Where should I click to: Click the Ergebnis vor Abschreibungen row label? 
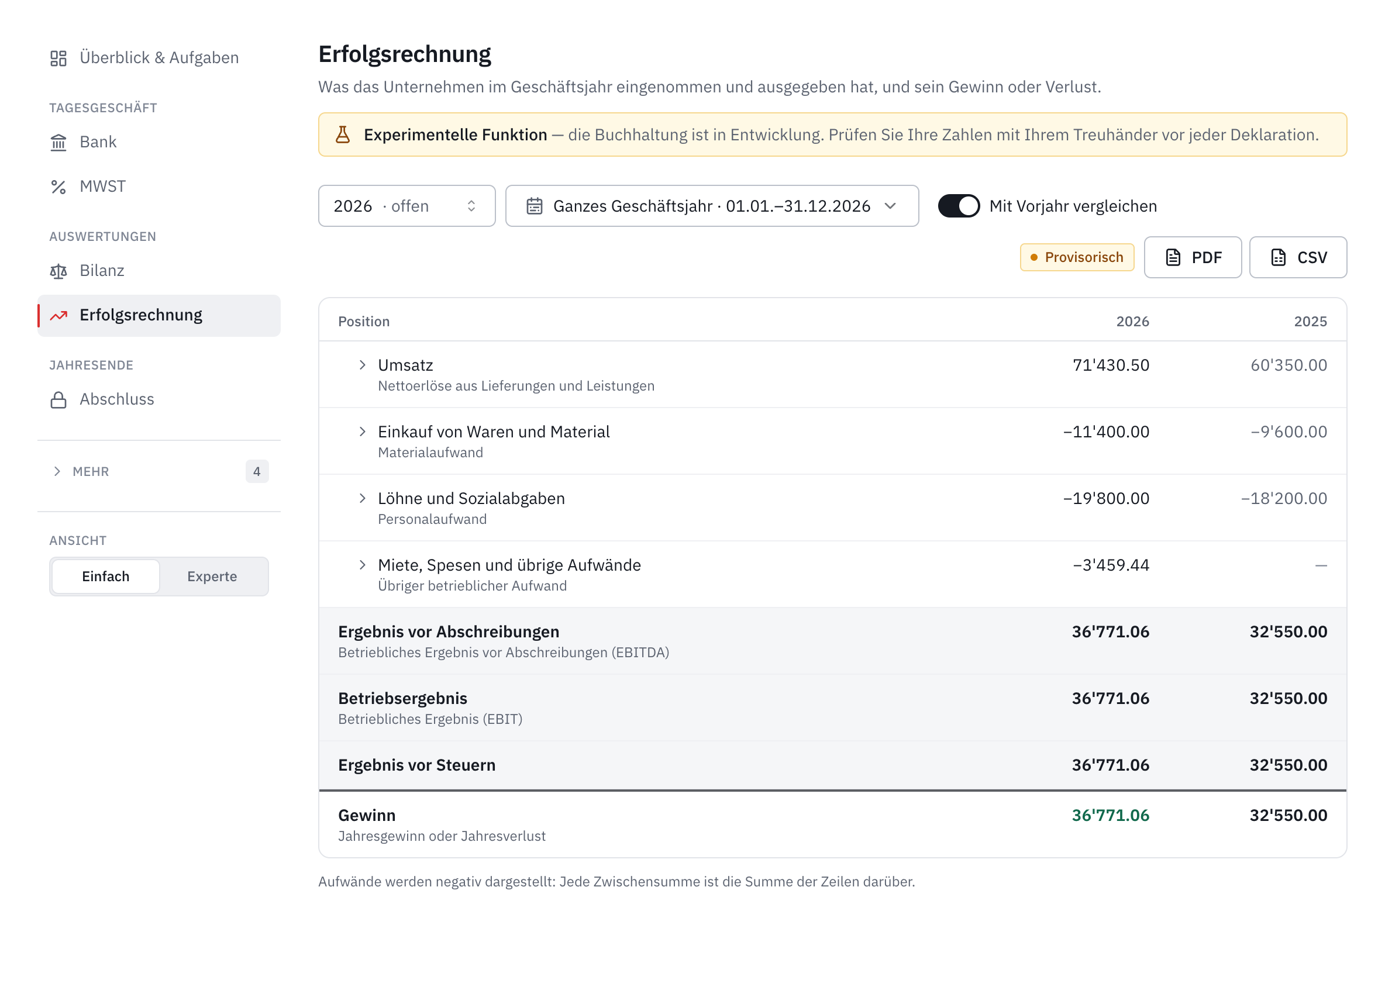click(x=449, y=632)
